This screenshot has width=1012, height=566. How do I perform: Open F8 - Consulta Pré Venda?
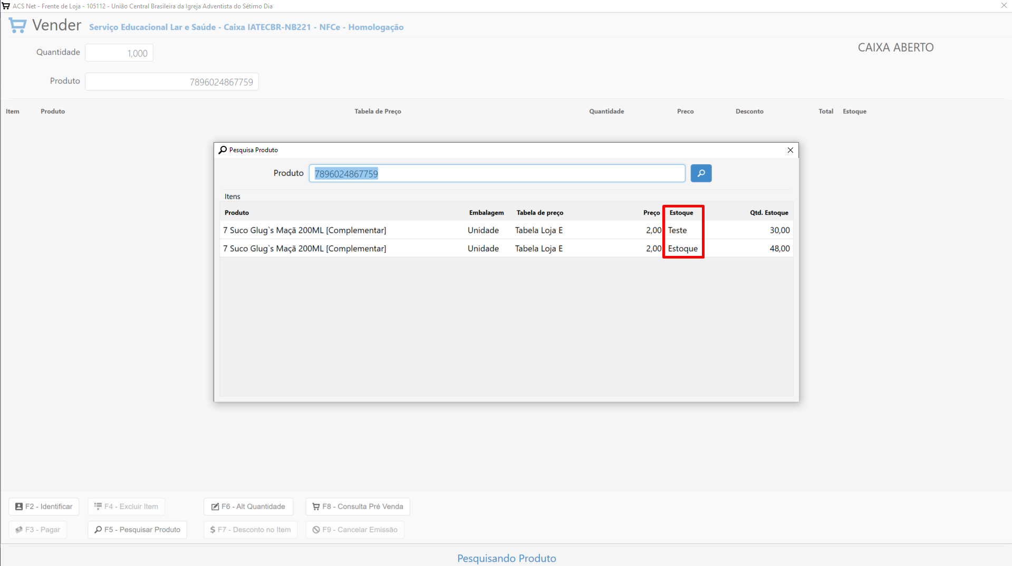[x=358, y=507]
